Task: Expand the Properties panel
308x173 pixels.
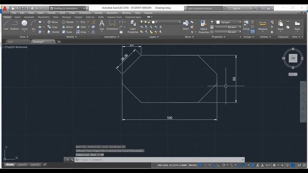Action: (218, 37)
